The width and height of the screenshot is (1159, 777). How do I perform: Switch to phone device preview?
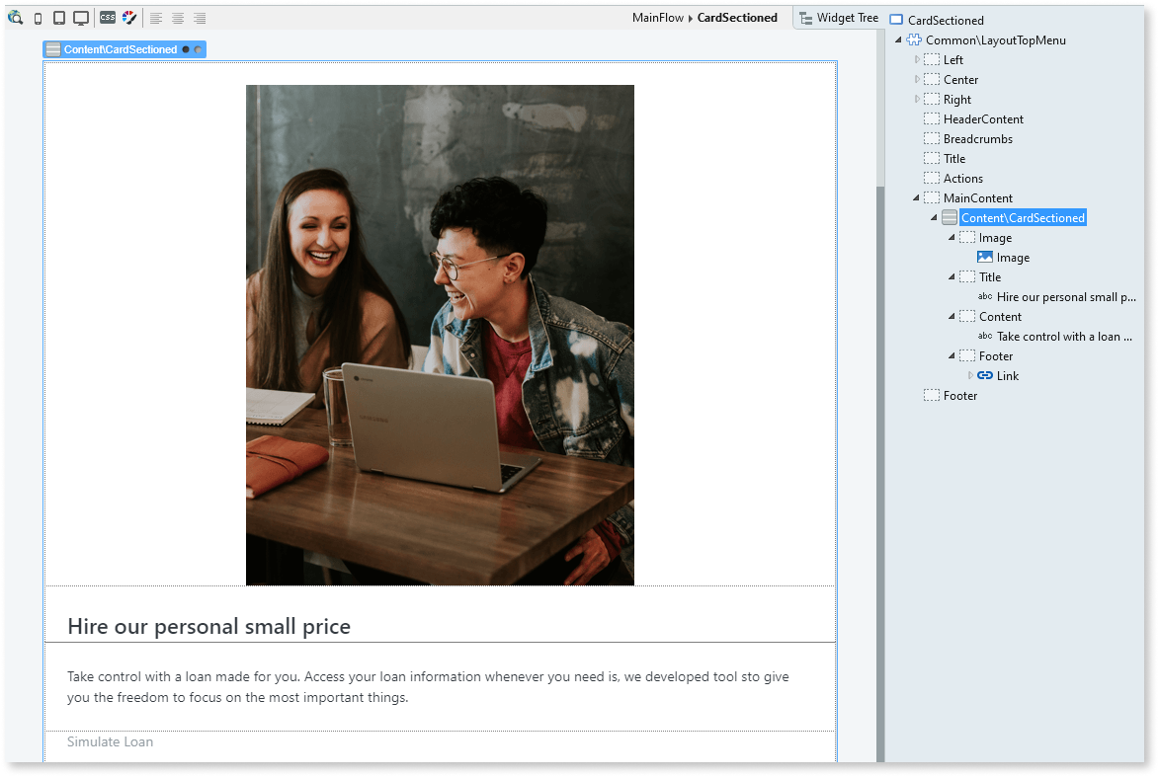tap(38, 17)
